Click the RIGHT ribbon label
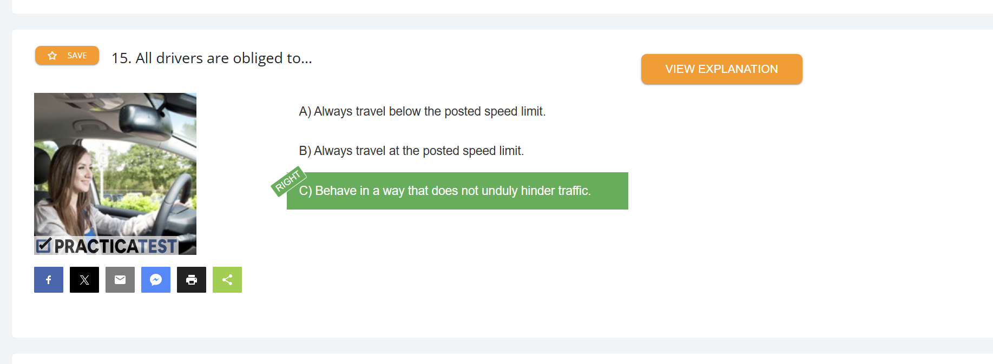Screen dimensions: 993x364 288,181
